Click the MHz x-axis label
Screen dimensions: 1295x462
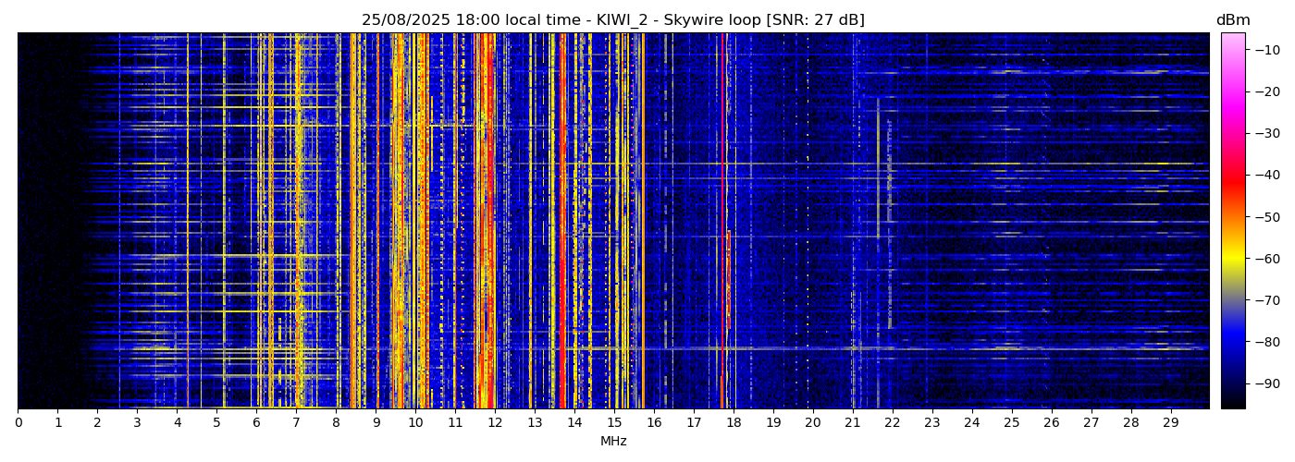coord(613,442)
